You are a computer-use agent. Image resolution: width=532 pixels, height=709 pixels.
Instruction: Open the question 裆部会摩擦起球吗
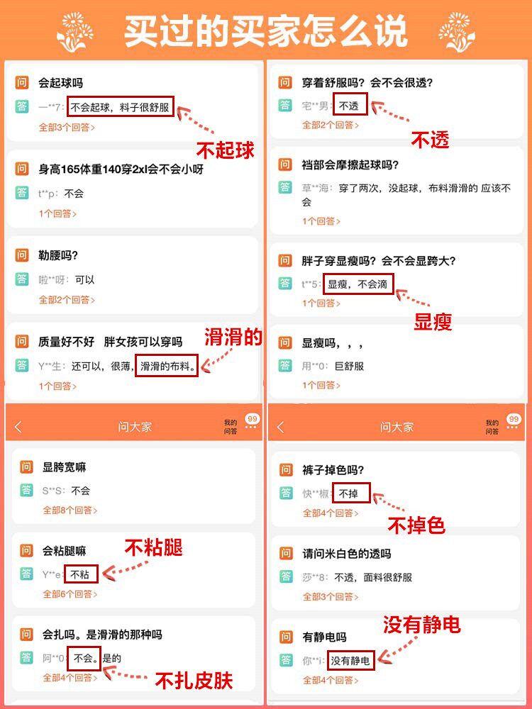[350, 164]
